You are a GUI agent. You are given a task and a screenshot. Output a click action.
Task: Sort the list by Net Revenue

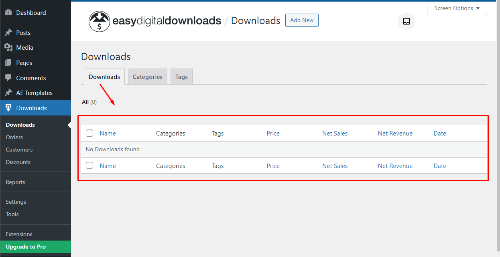(395, 133)
